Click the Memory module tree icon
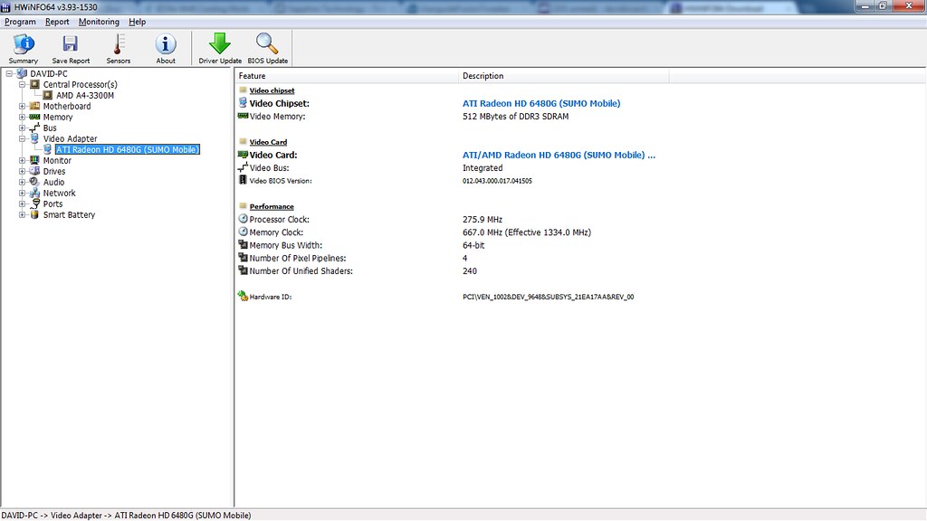The height and width of the screenshot is (521, 927). coord(35,117)
